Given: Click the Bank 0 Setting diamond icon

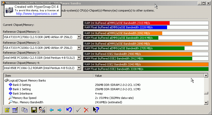Looking at the screenshot, I should tap(11, 85).
